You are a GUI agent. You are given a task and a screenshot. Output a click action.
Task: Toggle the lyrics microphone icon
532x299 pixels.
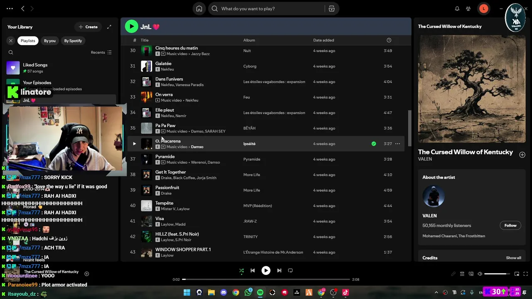[453, 274]
